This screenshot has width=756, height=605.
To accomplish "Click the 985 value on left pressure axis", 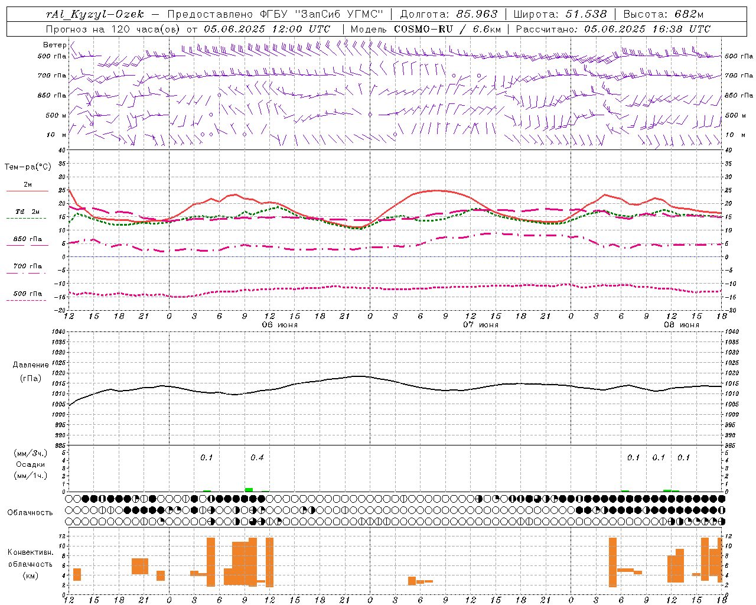I will tap(59, 445).
